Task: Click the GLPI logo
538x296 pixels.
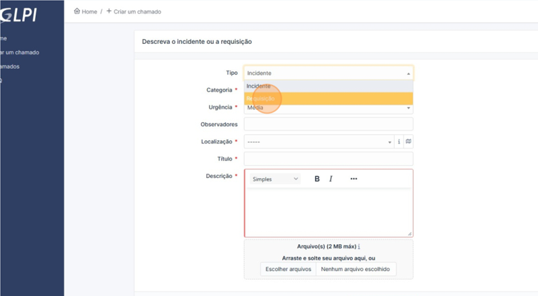Action: (x=19, y=15)
